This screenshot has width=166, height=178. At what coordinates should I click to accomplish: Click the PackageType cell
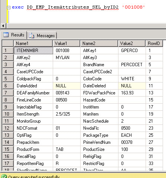point(99,135)
